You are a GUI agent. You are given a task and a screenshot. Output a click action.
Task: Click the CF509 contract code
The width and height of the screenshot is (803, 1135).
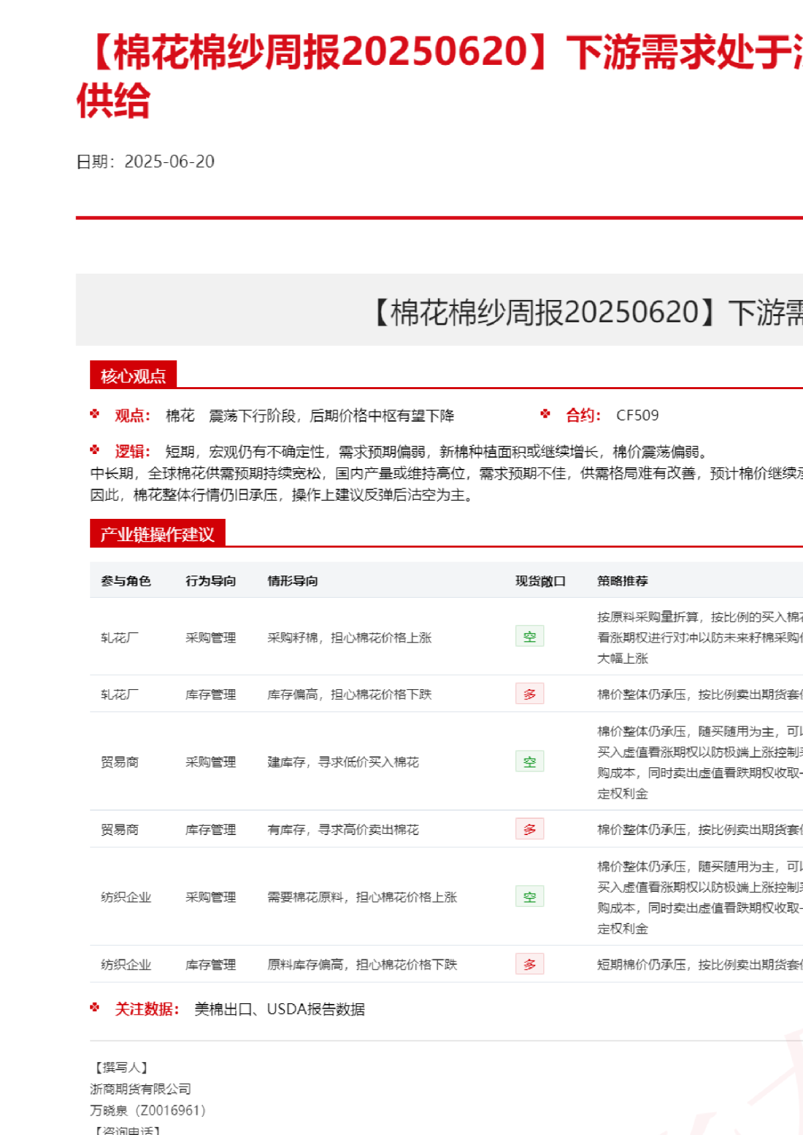click(x=637, y=415)
